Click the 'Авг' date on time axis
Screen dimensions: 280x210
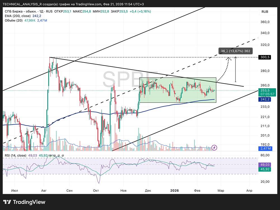(44, 190)
